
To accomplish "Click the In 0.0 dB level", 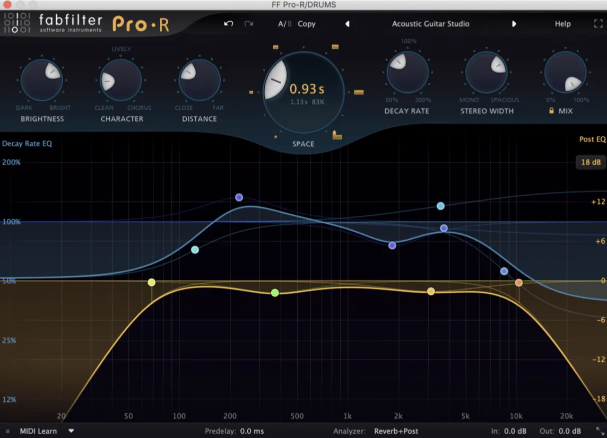I will click(515, 431).
